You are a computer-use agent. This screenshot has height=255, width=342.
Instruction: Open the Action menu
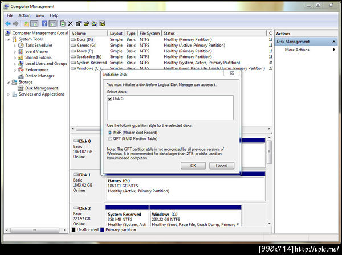click(24, 15)
